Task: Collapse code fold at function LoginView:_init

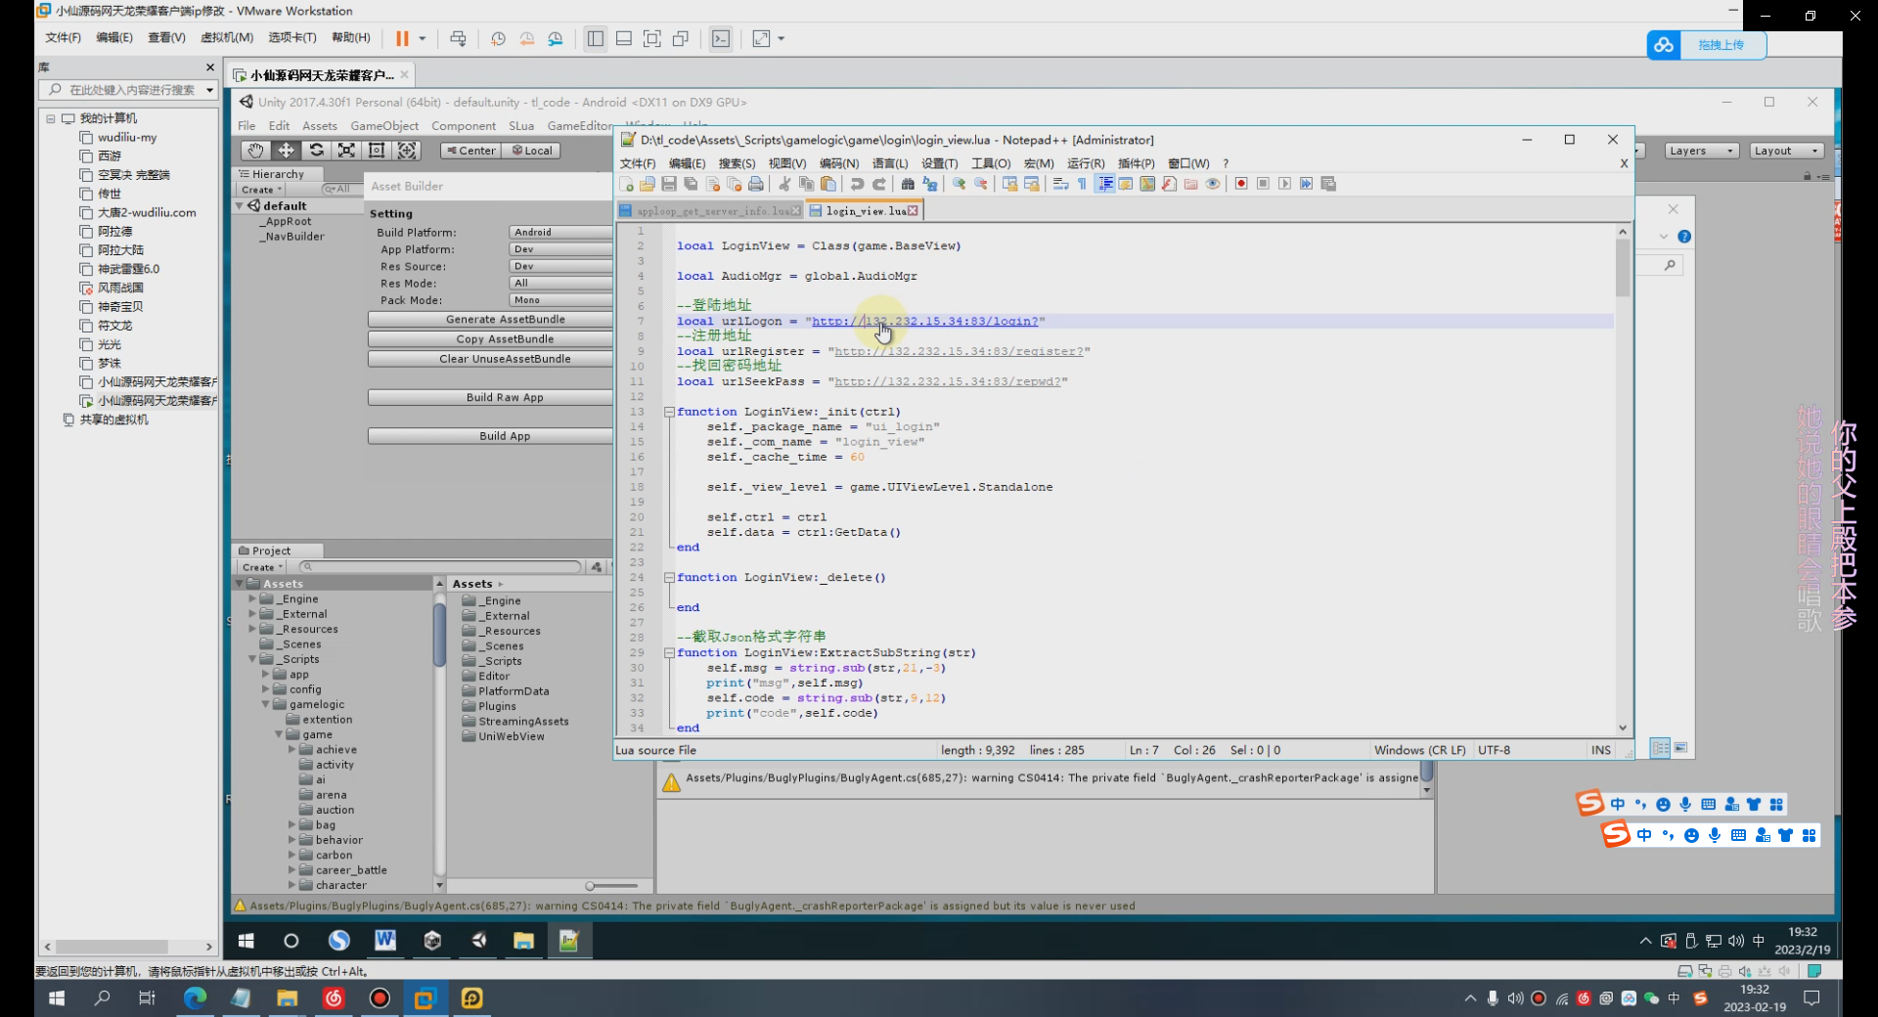Action: pyautogui.click(x=669, y=412)
